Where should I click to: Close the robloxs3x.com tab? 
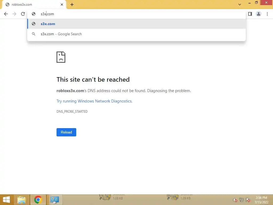[x=62, y=5]
